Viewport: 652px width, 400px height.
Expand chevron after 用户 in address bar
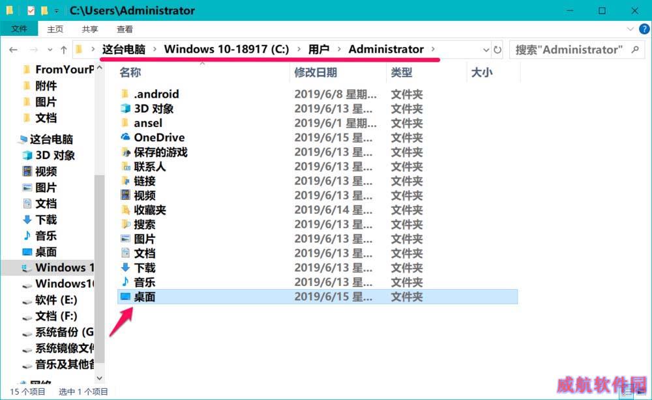click(x=339, y=49)
